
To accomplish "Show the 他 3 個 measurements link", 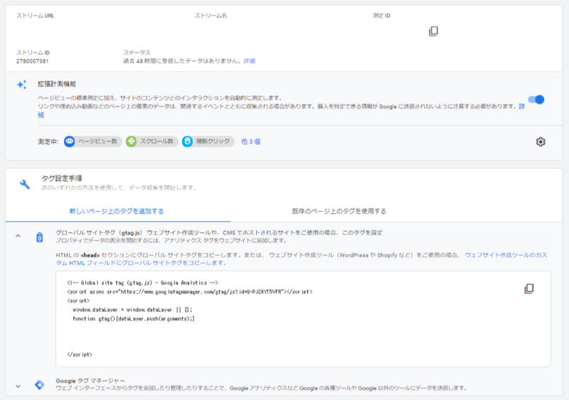I will (251, 141).
